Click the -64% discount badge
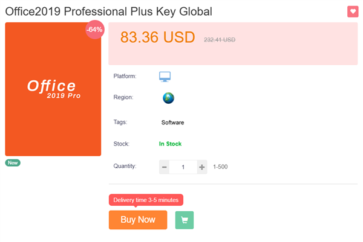Image resolution: width=363 pixels, height=242 pixels. coord(94,30)
